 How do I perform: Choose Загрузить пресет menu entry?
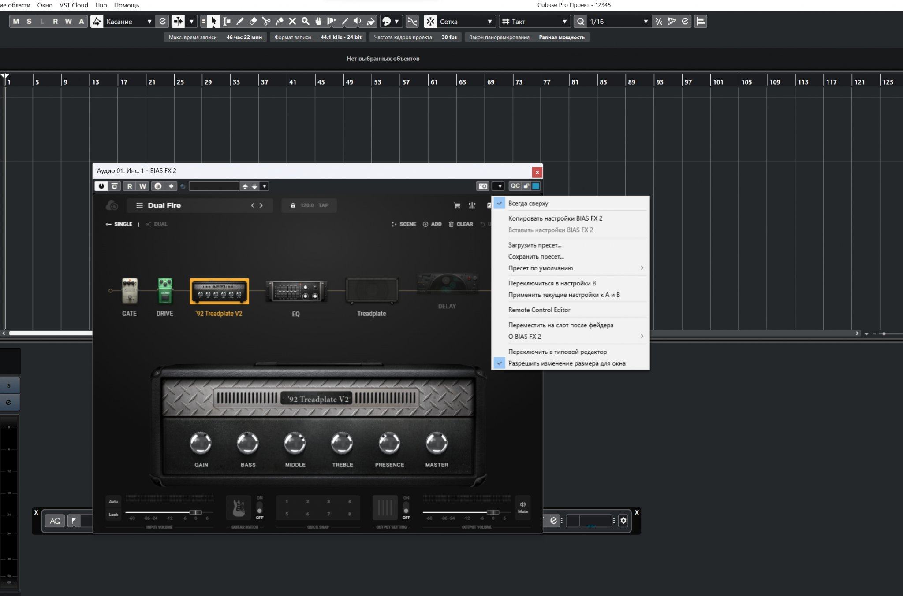coord(534,245)
